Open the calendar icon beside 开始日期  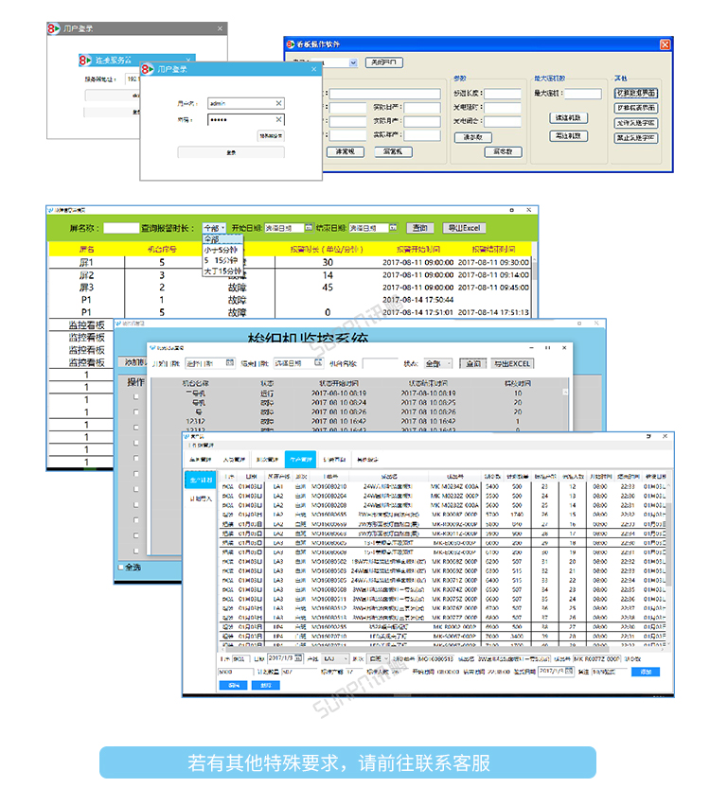(x=311, y=228)
